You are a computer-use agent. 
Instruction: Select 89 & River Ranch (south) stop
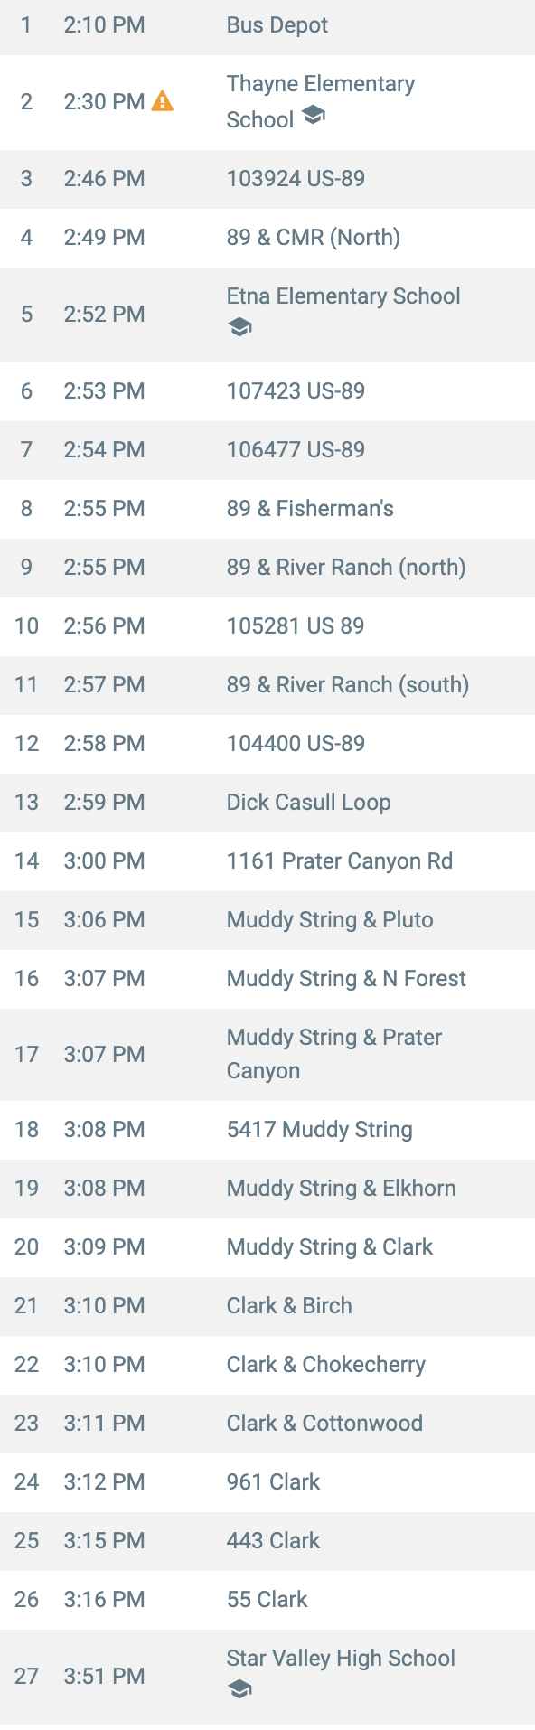[267, 685]
